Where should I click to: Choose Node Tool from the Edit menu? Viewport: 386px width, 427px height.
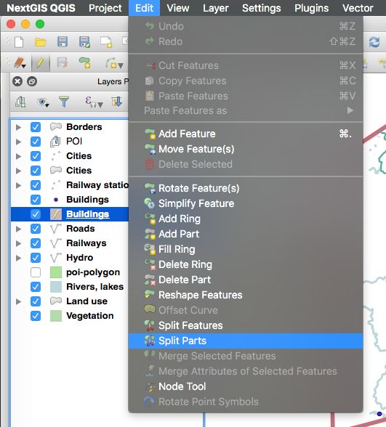pyautogui.click(x=246, y=386)
